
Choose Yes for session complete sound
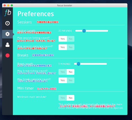click(x=63, y=47)
